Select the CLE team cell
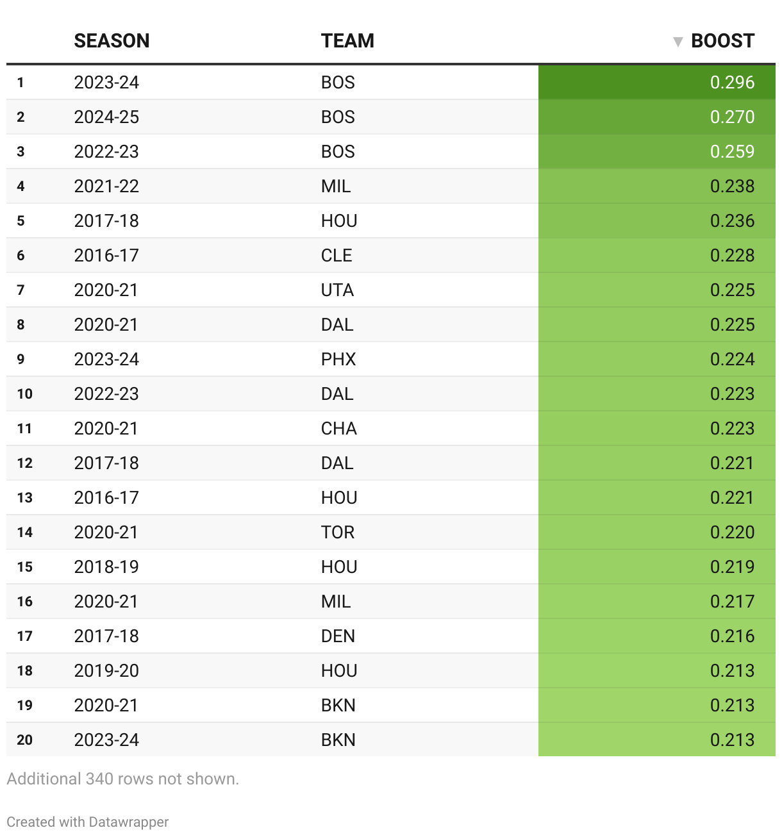 coord(337,255)
